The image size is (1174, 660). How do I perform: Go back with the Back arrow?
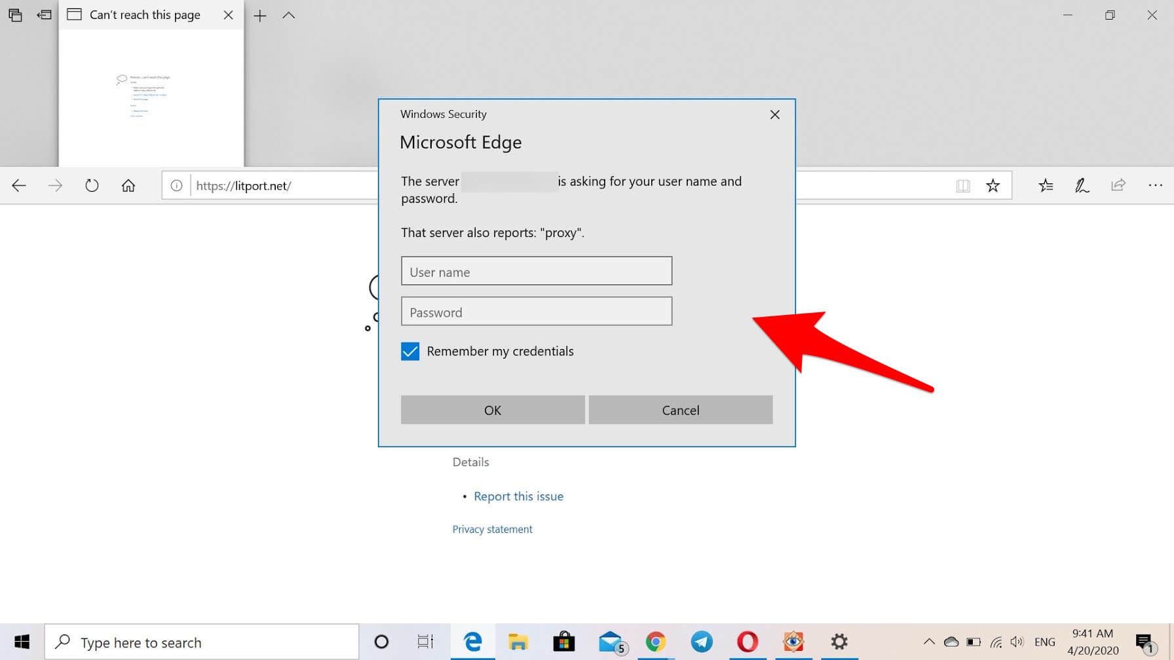tap(19, 186)
